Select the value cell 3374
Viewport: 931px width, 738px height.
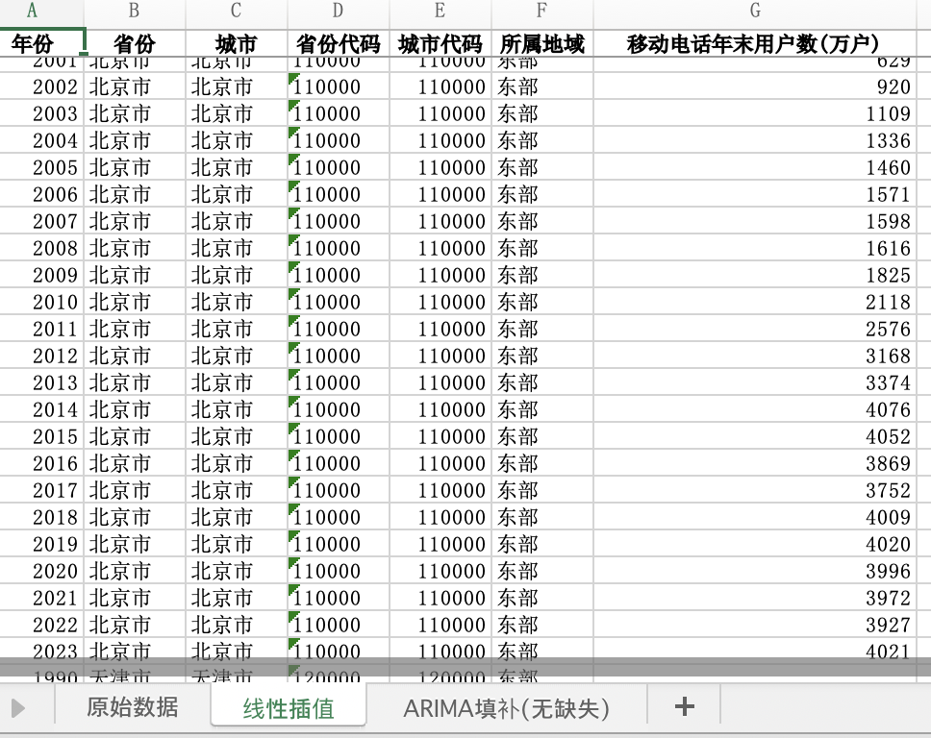(755, 382)
